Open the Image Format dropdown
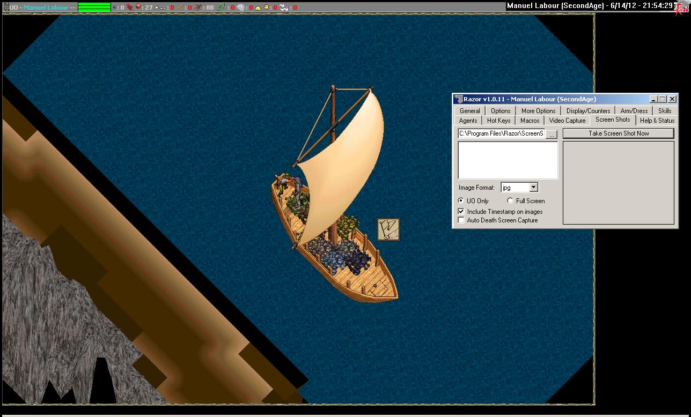The height and width of the screenshot is (417, 691). [533, 188]
